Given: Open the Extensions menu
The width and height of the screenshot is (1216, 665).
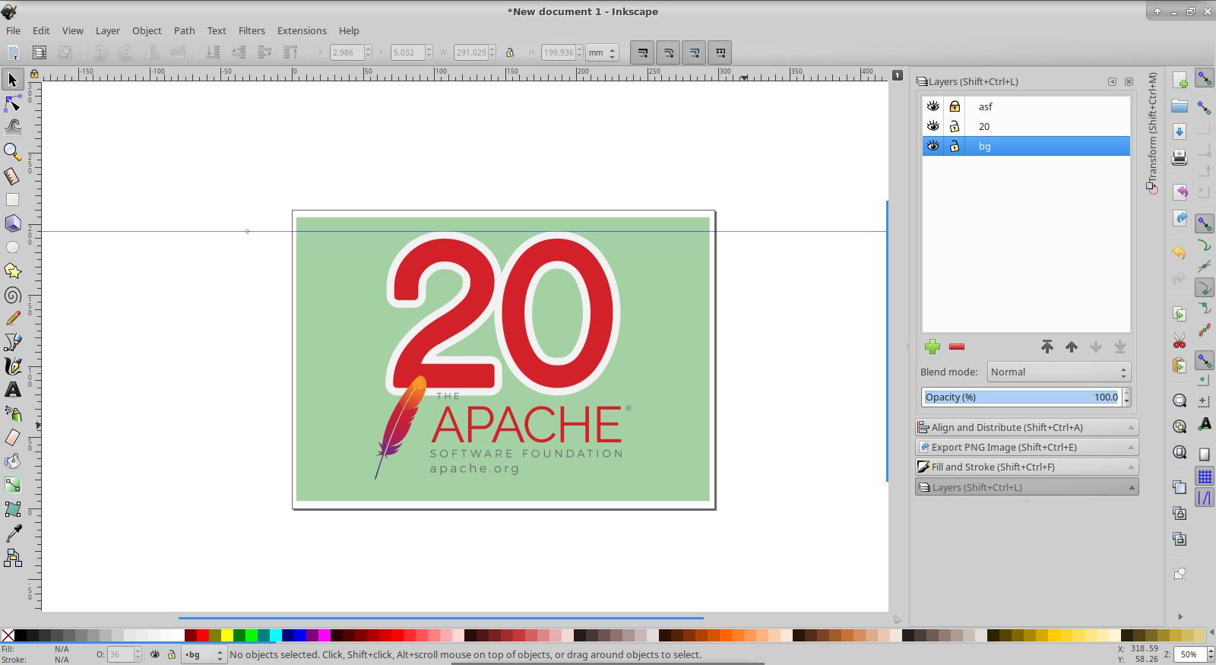Looking at the screenshot, I should [x=302, y=30].
